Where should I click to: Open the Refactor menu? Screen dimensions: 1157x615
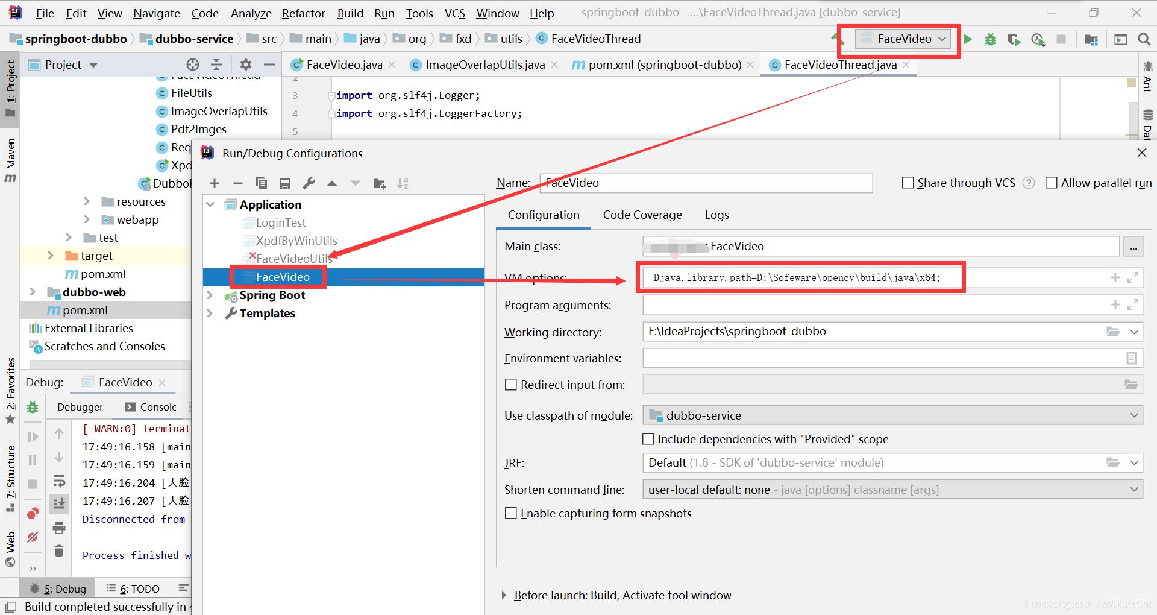(303, 13)
